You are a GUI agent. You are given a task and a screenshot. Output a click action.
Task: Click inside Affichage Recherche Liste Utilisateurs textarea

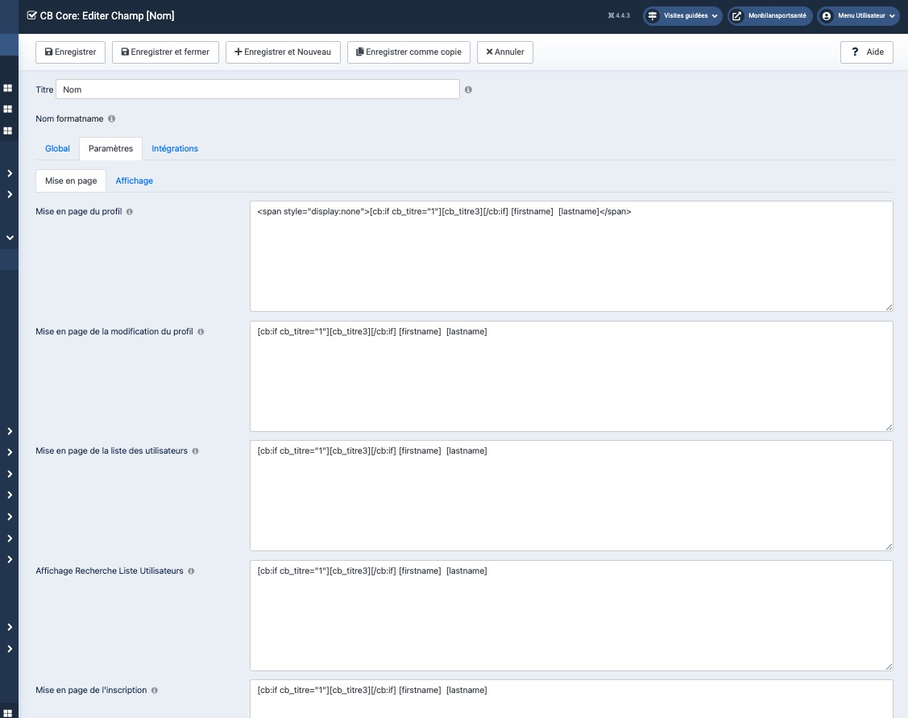click(x=571, y=616)
